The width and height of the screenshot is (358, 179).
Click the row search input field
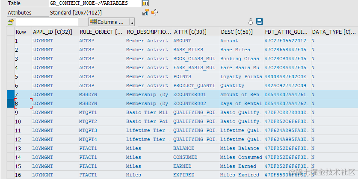47,22
